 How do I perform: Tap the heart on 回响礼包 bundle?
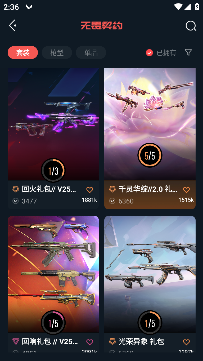90,342
